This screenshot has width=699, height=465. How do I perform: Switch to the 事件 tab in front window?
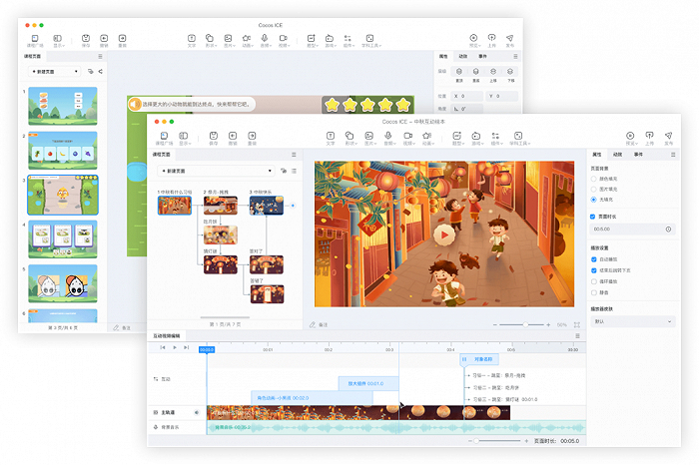point(638,155)
